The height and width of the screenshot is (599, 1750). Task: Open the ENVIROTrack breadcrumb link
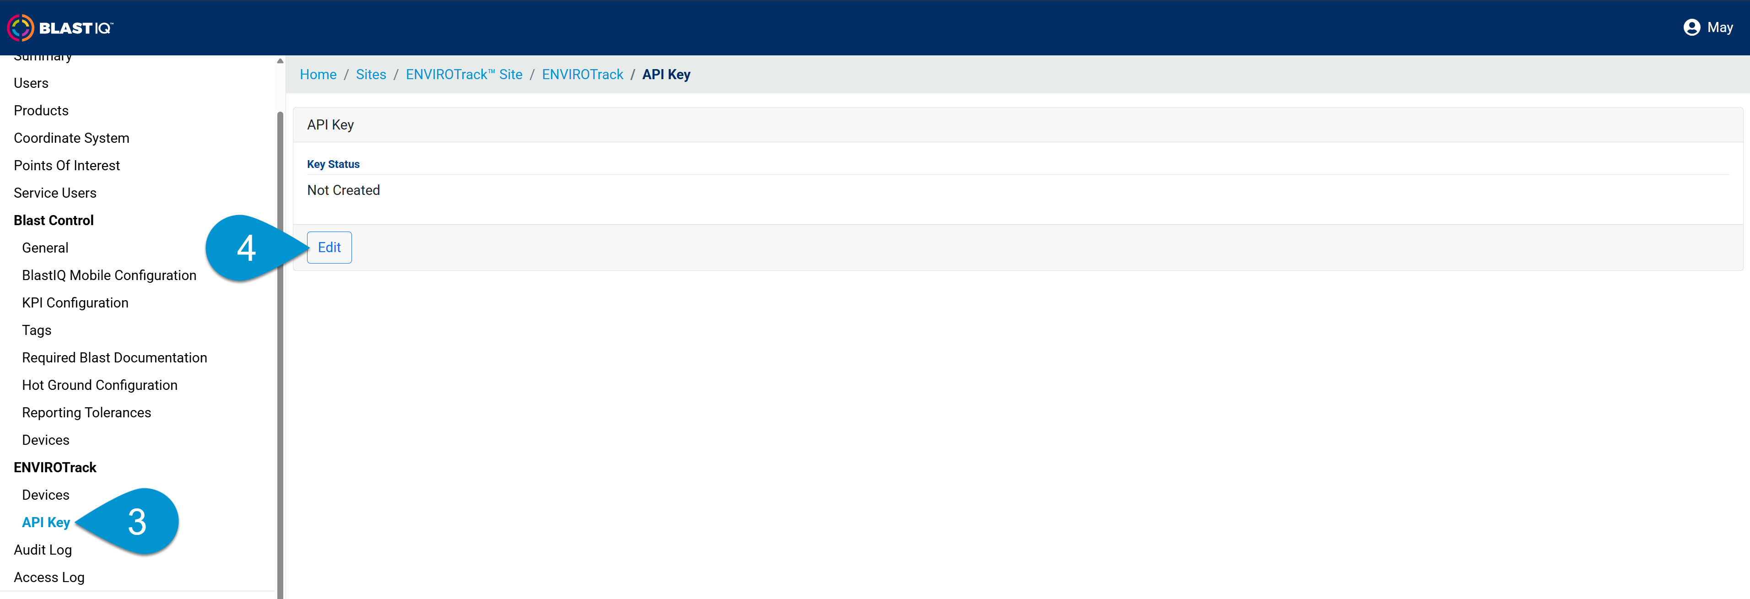[x=582, y=75]
